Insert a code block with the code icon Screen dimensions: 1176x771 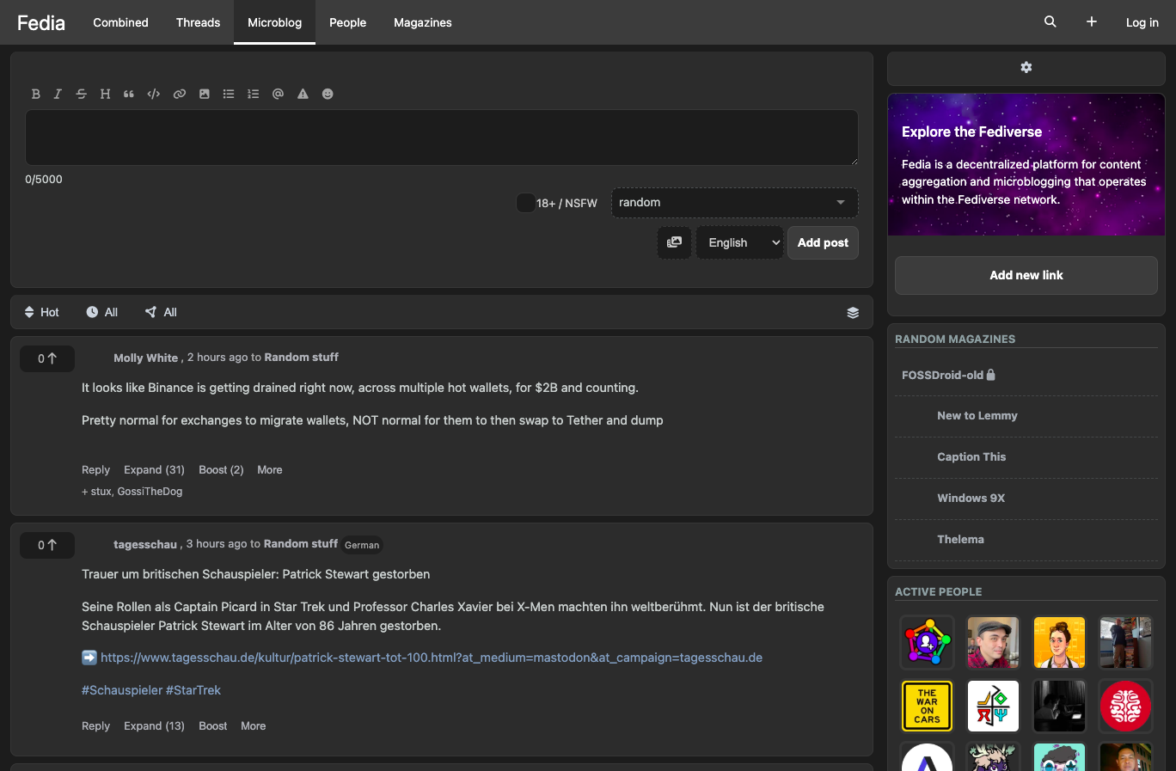154,95
